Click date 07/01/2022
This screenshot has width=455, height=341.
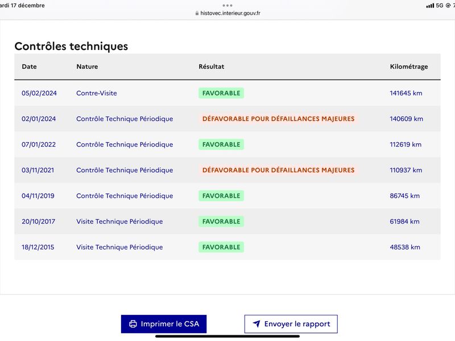tap(39, 144)
